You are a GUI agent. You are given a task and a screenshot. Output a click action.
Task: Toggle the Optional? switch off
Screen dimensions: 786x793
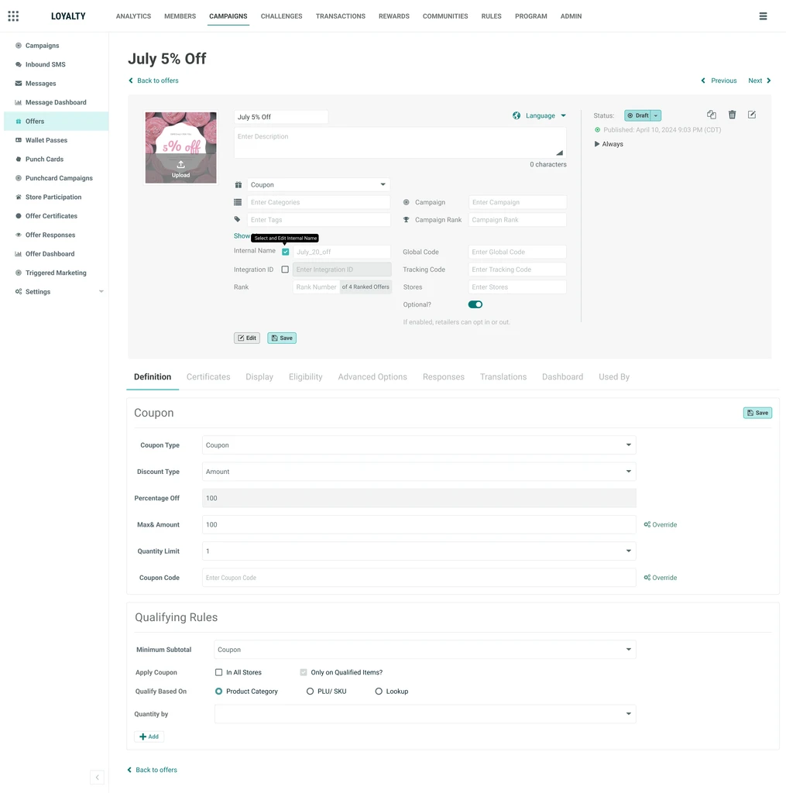pyautogui.click(x=475, y=304)
